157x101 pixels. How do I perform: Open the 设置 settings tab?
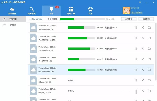(x=91, y=11)
